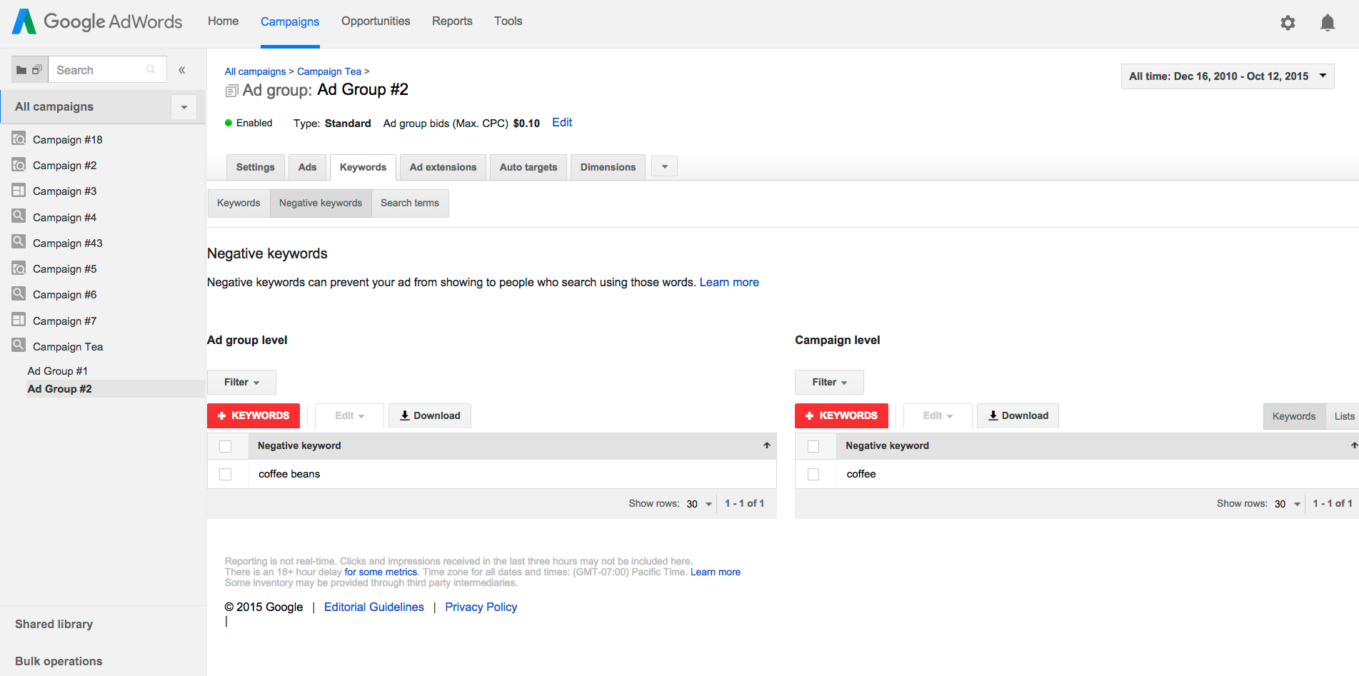Viewport: 1359px width, 676px height.
Task: Expand the All campaigns dropdown arrow
Action: (x=184, y=107)
